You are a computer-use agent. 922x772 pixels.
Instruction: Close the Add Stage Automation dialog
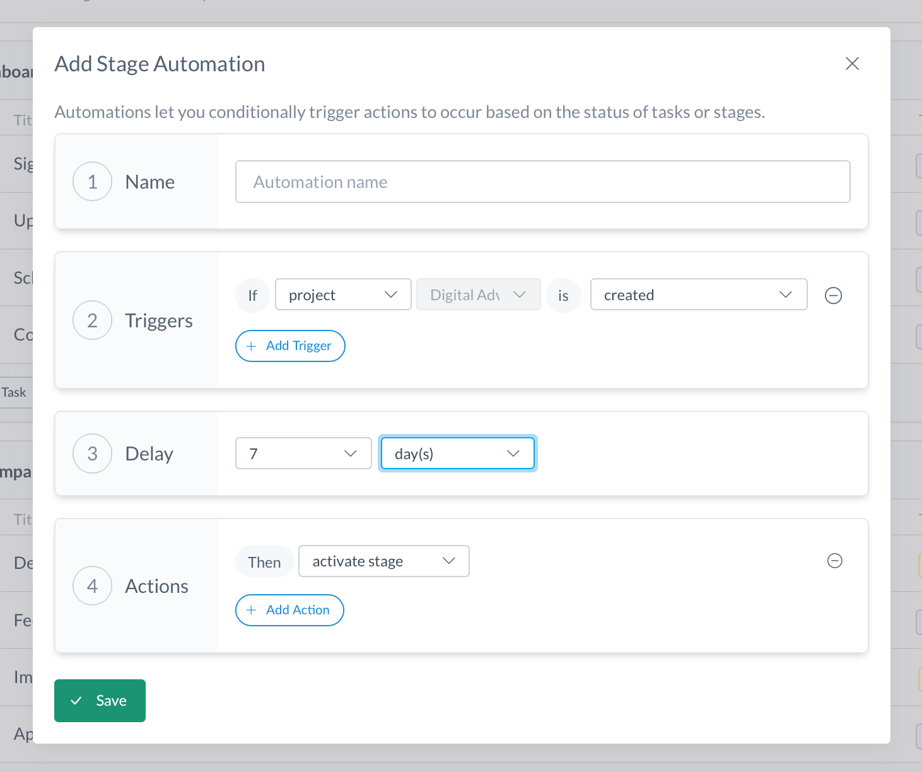(x=852, y=64)
